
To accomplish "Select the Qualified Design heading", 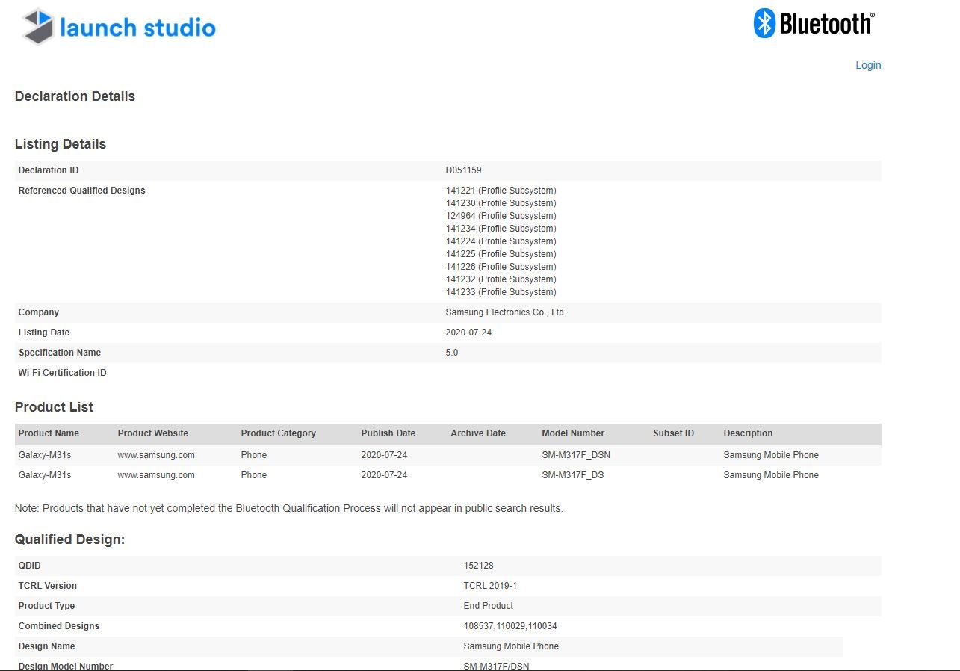I will point(69,539).
